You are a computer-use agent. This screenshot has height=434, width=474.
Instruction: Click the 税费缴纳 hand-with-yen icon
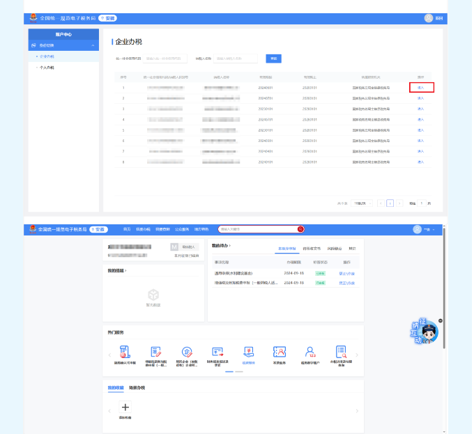tap(248, 352)
